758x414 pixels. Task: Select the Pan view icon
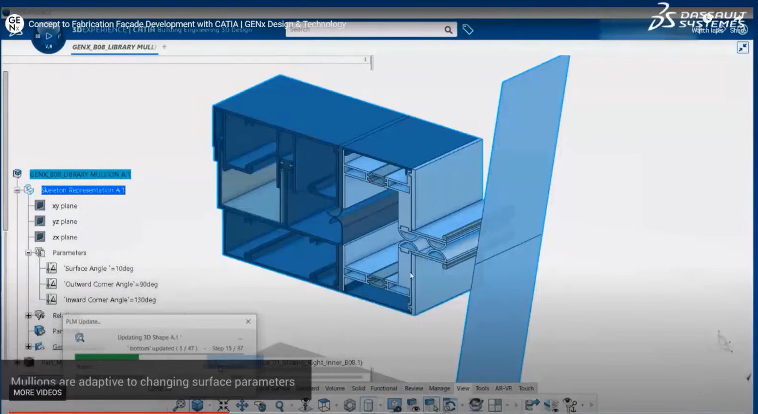point(242,404)
